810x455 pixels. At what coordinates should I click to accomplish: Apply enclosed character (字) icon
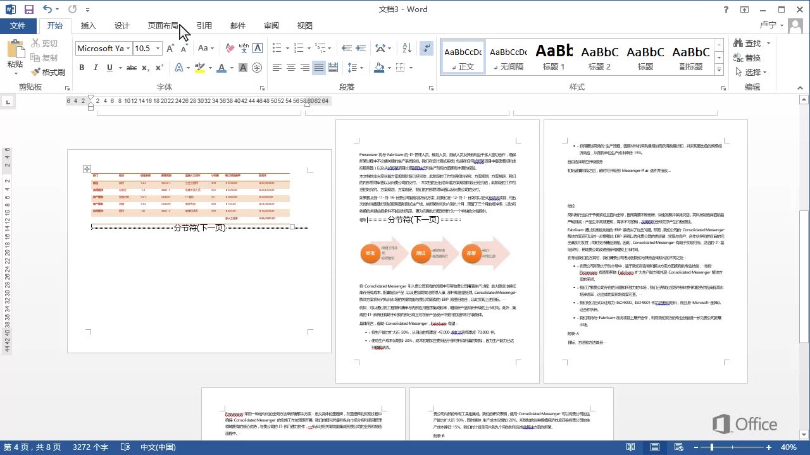click(257, 68)
